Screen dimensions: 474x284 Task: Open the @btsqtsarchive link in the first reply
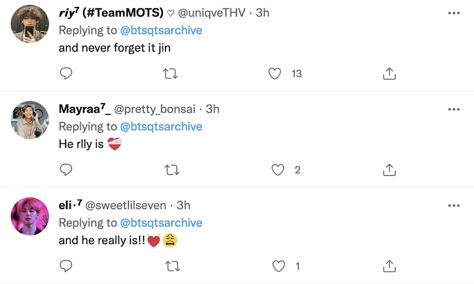[x=161, y=31]
